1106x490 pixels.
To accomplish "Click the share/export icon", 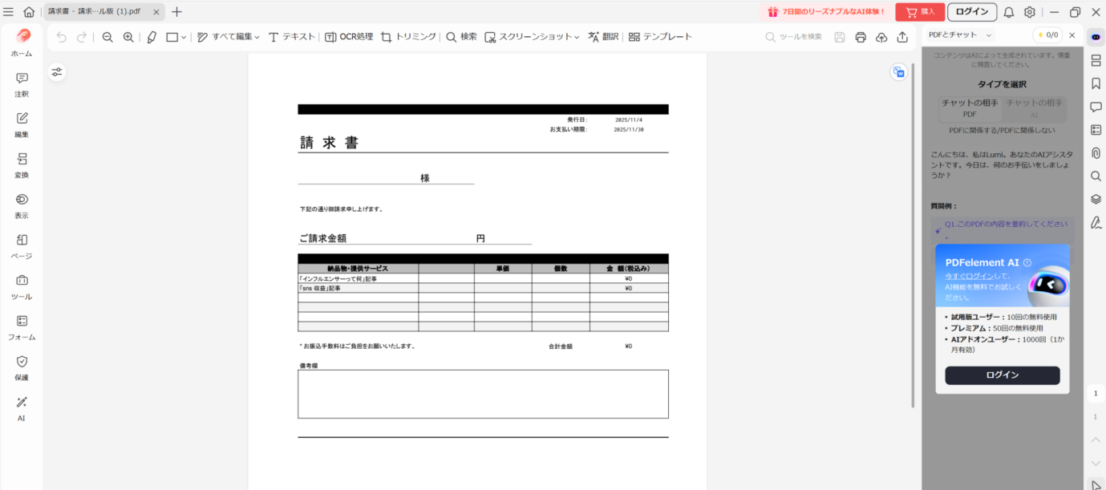I will coord(902,37).
